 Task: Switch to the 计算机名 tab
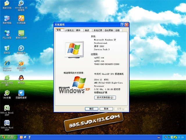click(69, 30)
